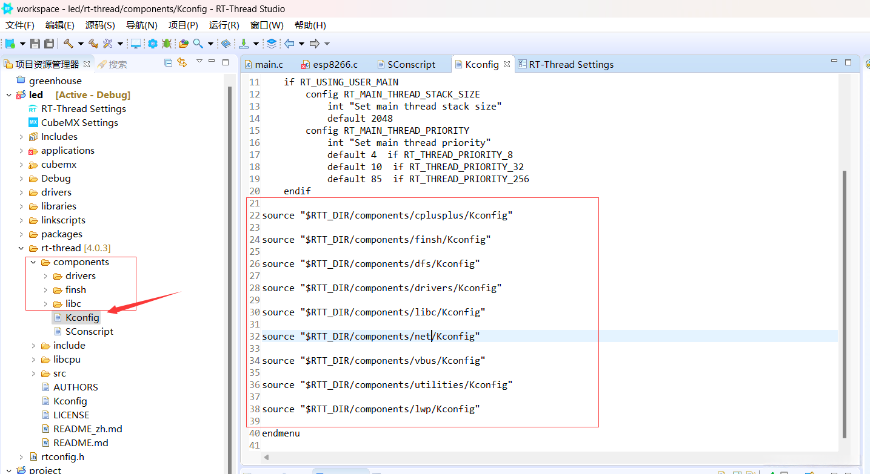Switch to the esp8266.c editor tab
This screenshot has width=870, height=474.
330,64
